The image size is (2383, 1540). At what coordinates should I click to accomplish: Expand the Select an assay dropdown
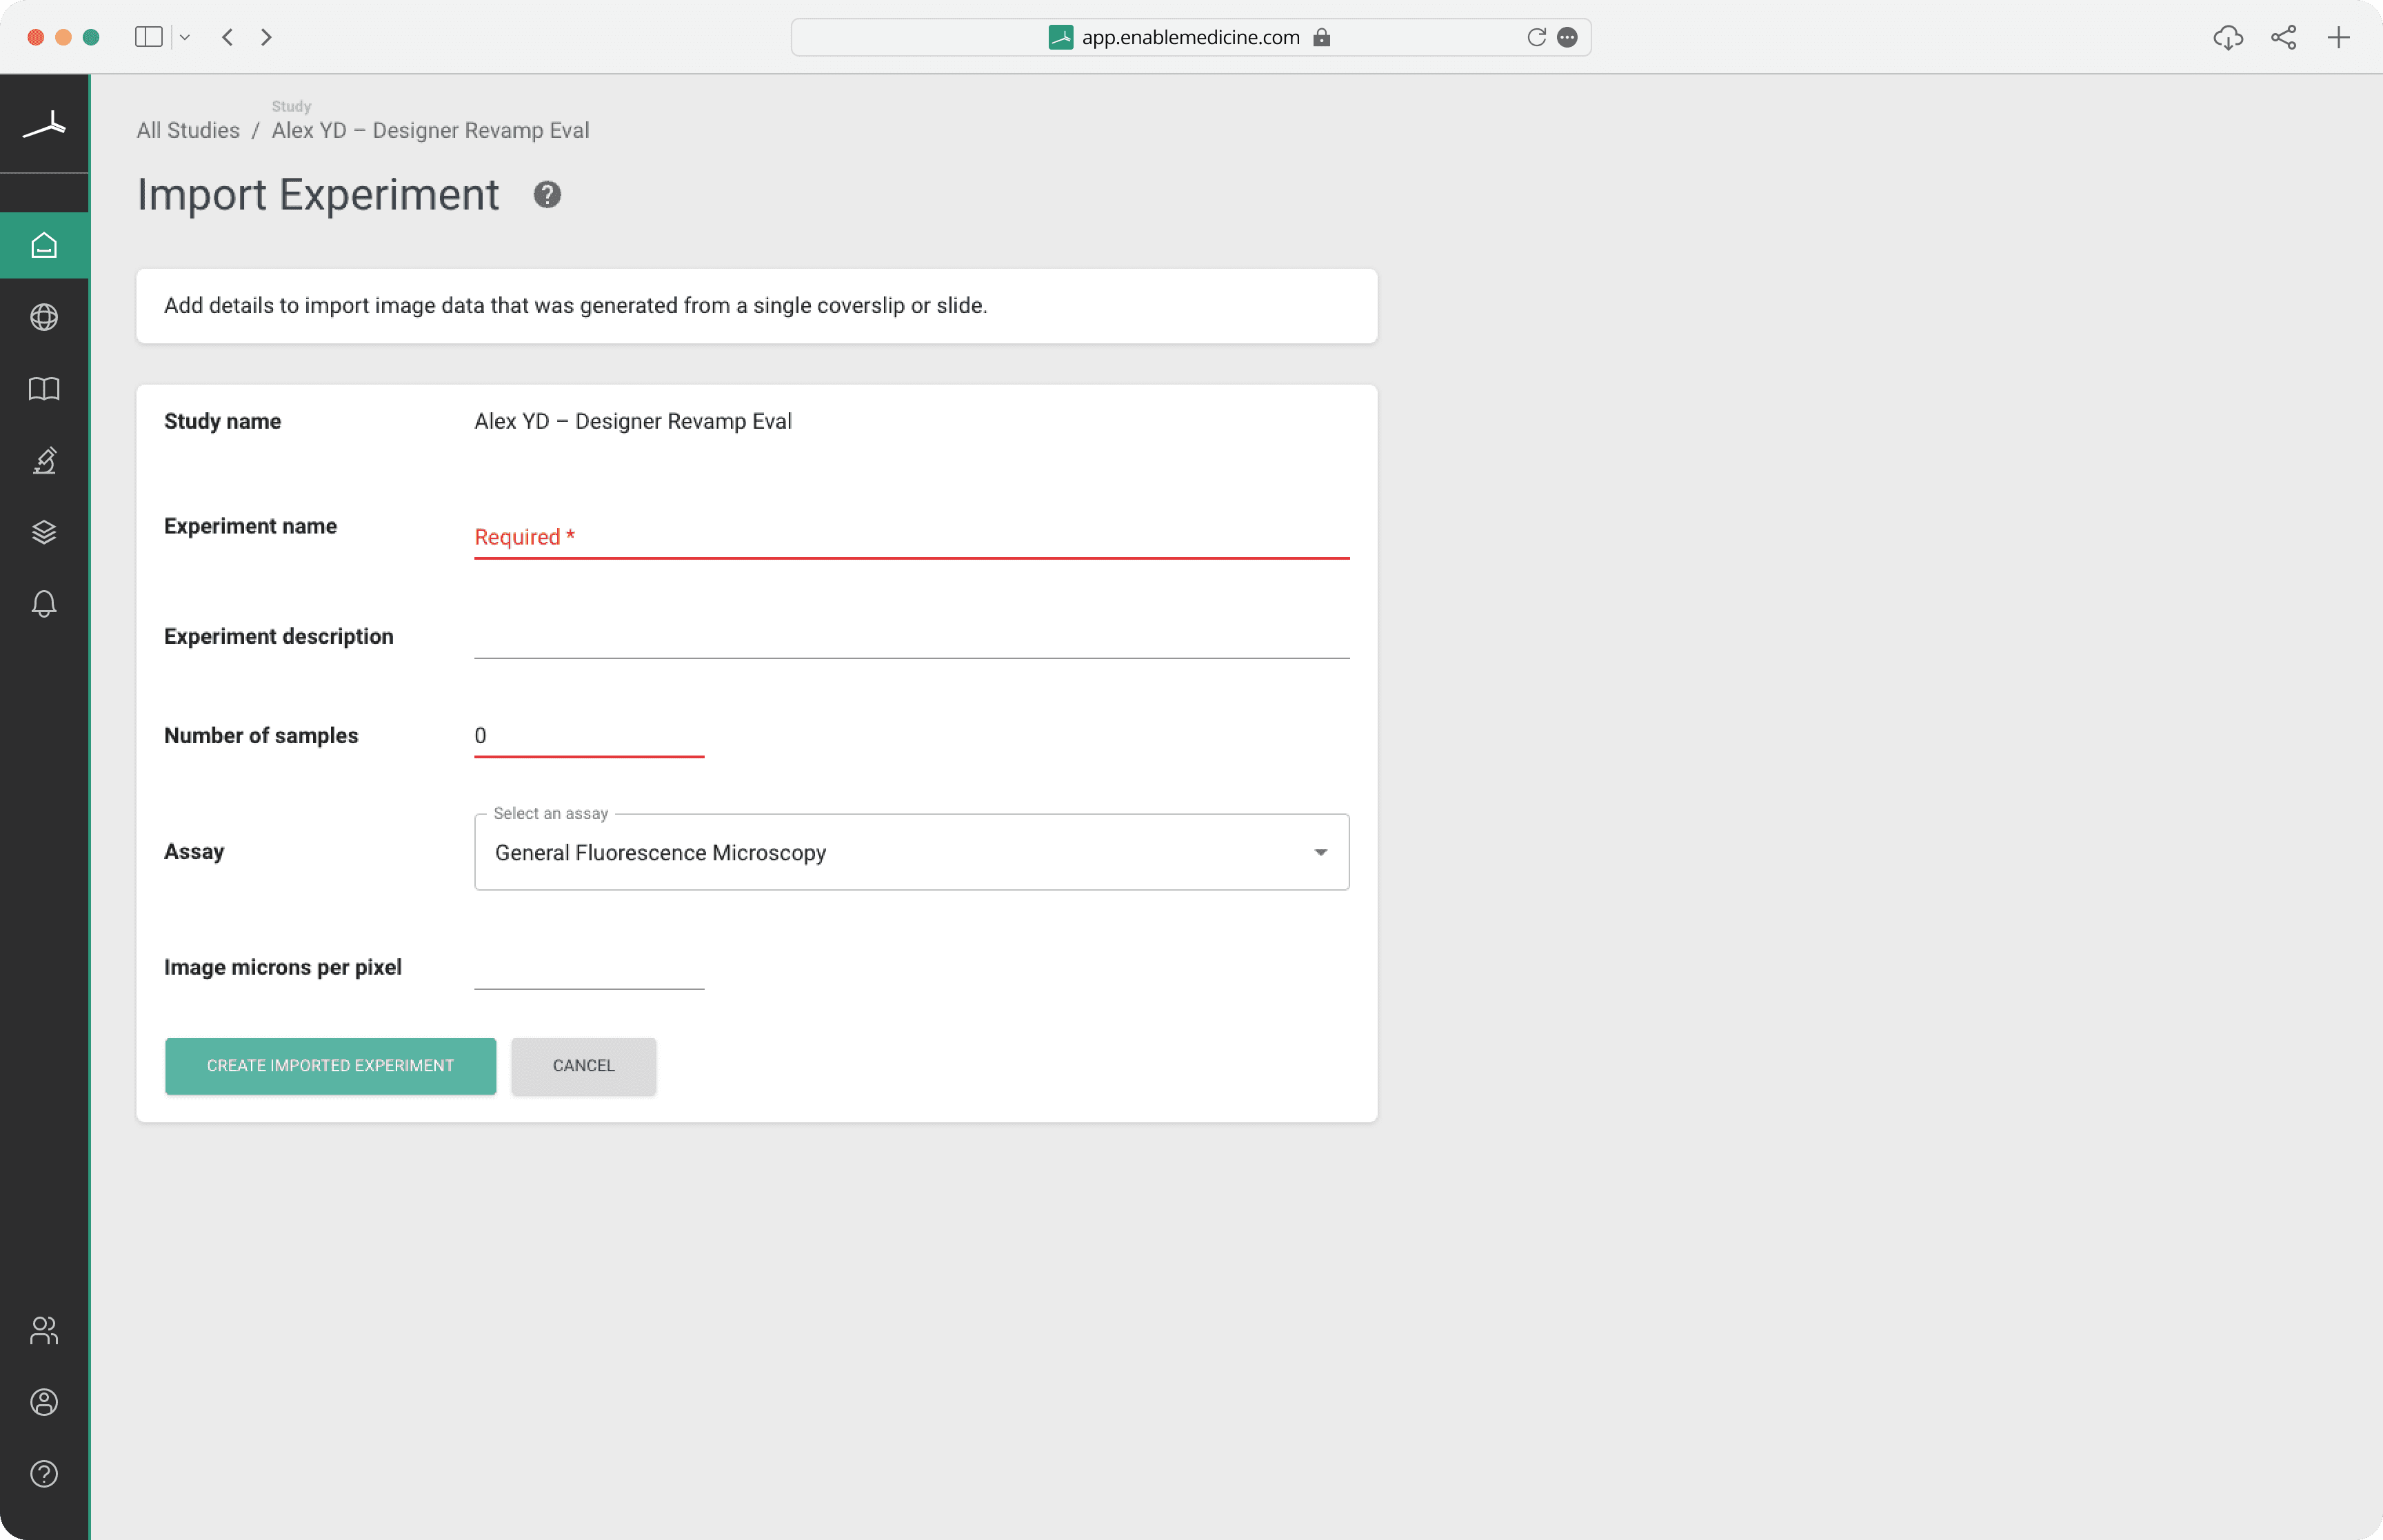tap(911, 852)
